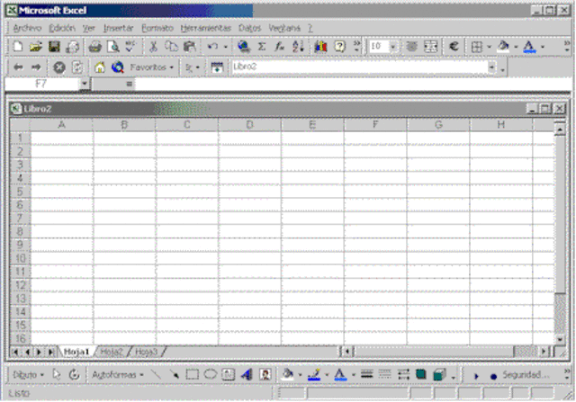Apply 3-D effect from Drawing toolbar
Screen dimensions: 576x402
click(439, 375)
